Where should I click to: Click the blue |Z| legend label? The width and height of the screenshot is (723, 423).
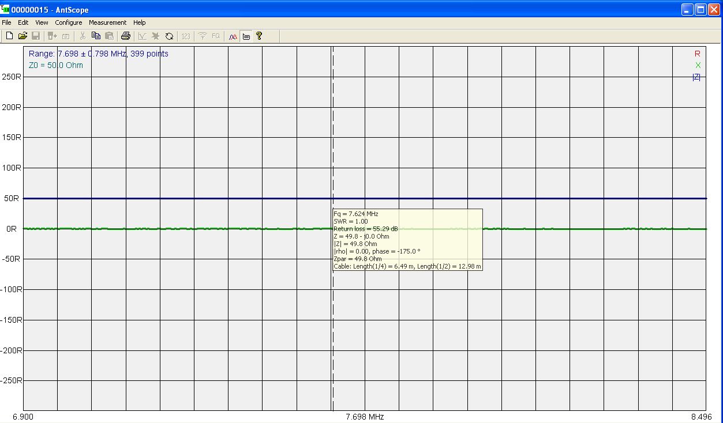tap(696, 77)
